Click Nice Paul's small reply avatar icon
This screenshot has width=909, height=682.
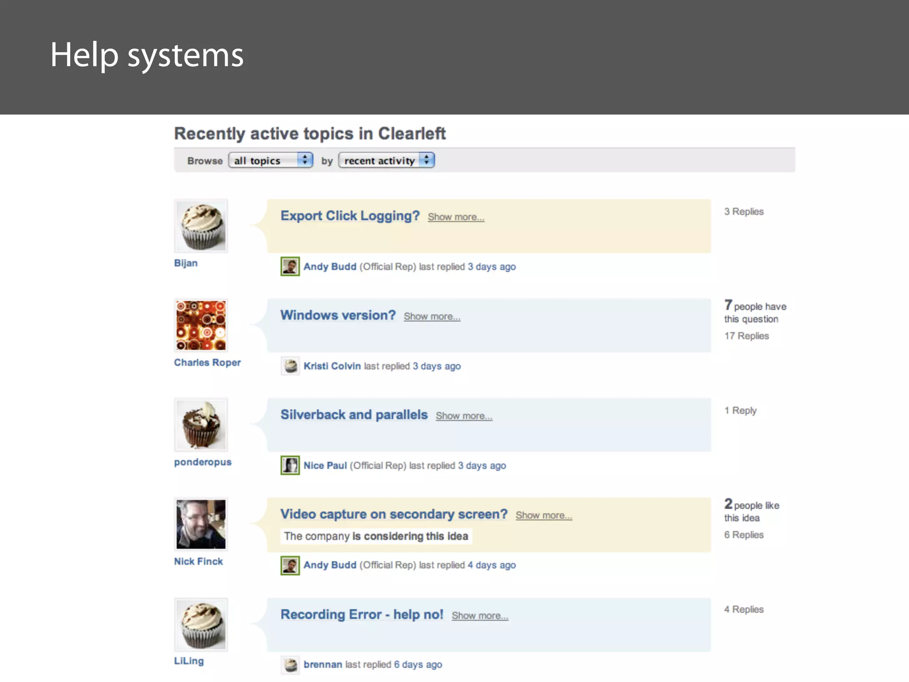(x=290, y=465)
